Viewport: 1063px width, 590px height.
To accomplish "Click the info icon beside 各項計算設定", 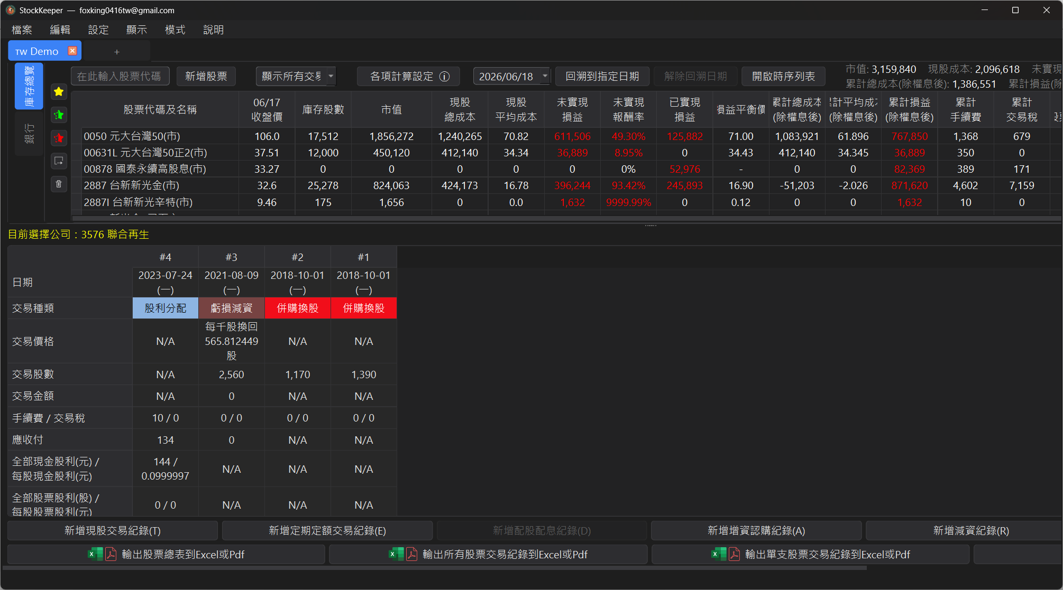I will coord(445,77).
